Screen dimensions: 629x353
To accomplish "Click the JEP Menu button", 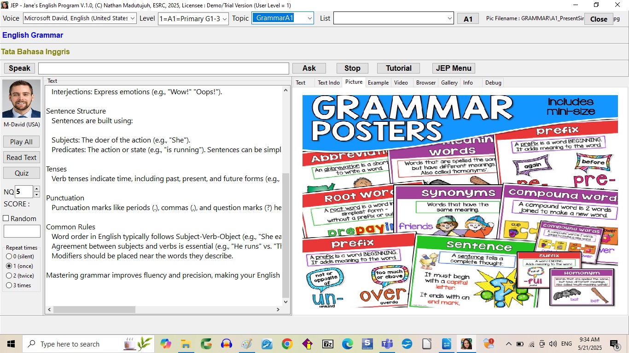I will 453,68.
